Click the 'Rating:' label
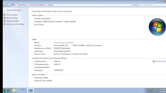 [37, 43]
